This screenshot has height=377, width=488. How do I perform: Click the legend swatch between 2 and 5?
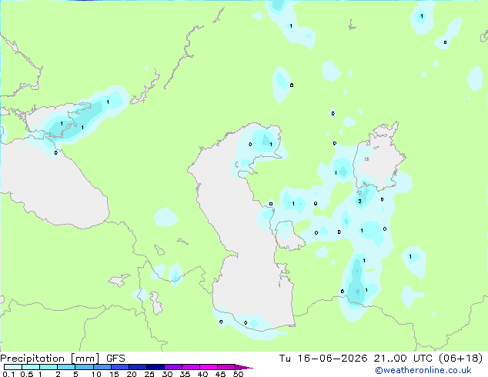tap(66, 367)
